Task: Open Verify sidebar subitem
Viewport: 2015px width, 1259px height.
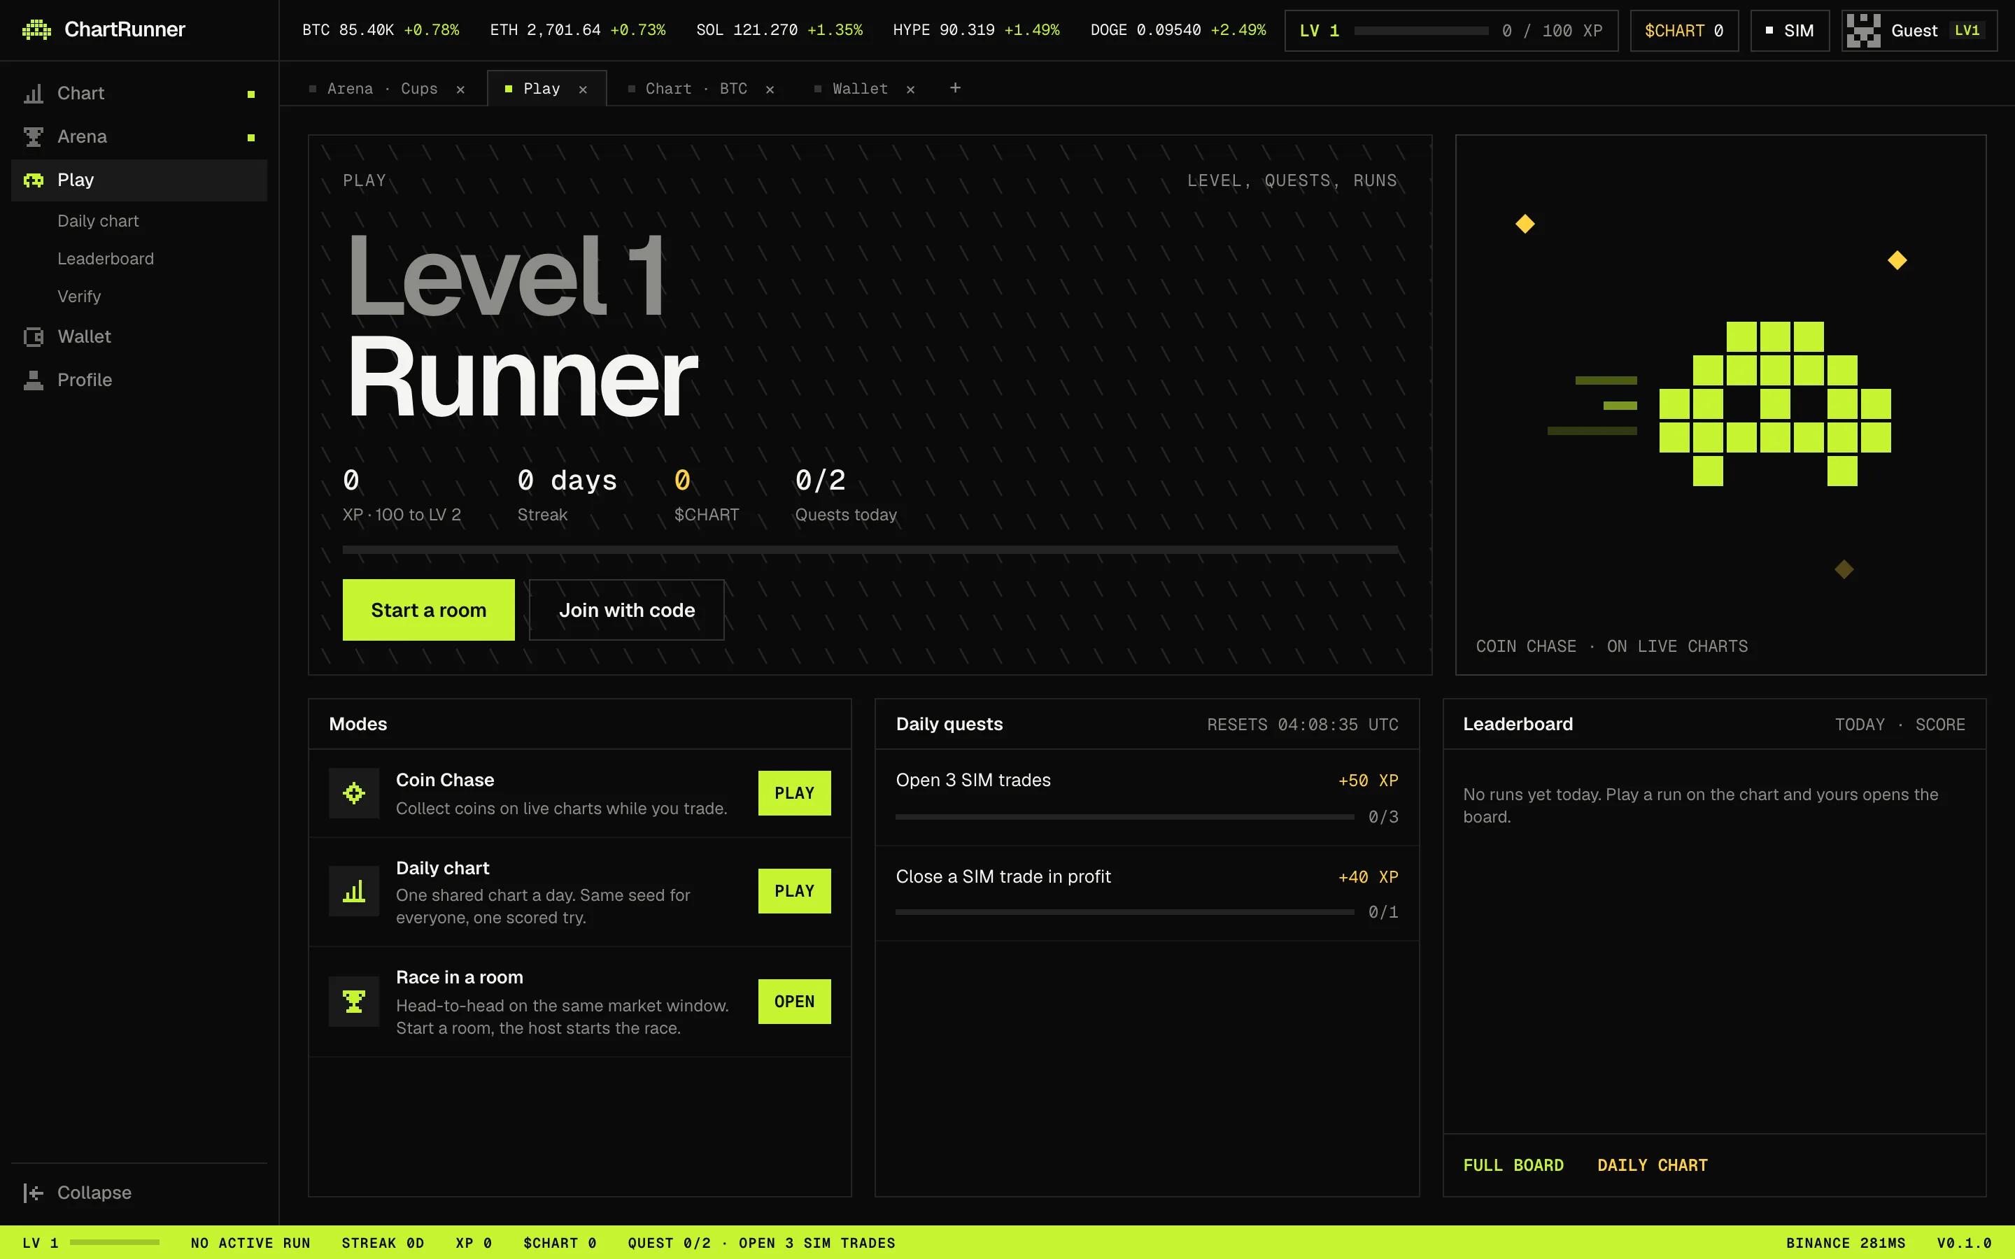Action: tap(79, 297)
